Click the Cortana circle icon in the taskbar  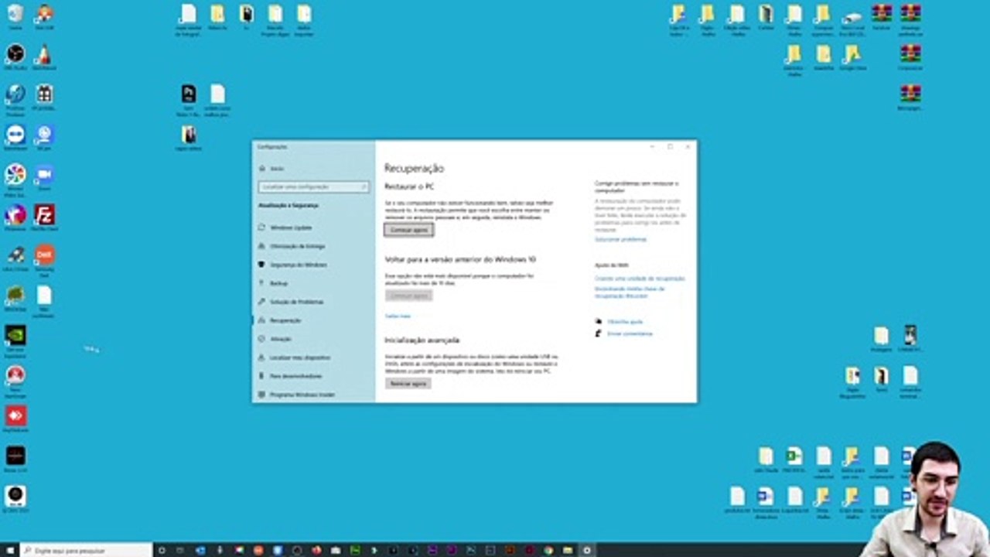pyautogui.click(x=161, y=550)
